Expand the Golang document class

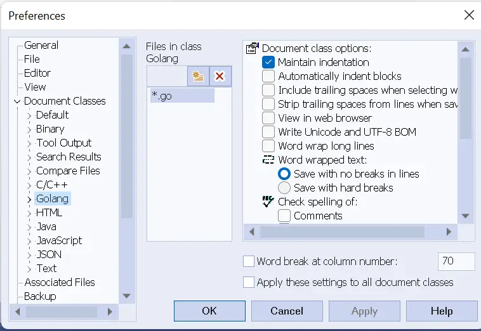[x=29, y=199]
